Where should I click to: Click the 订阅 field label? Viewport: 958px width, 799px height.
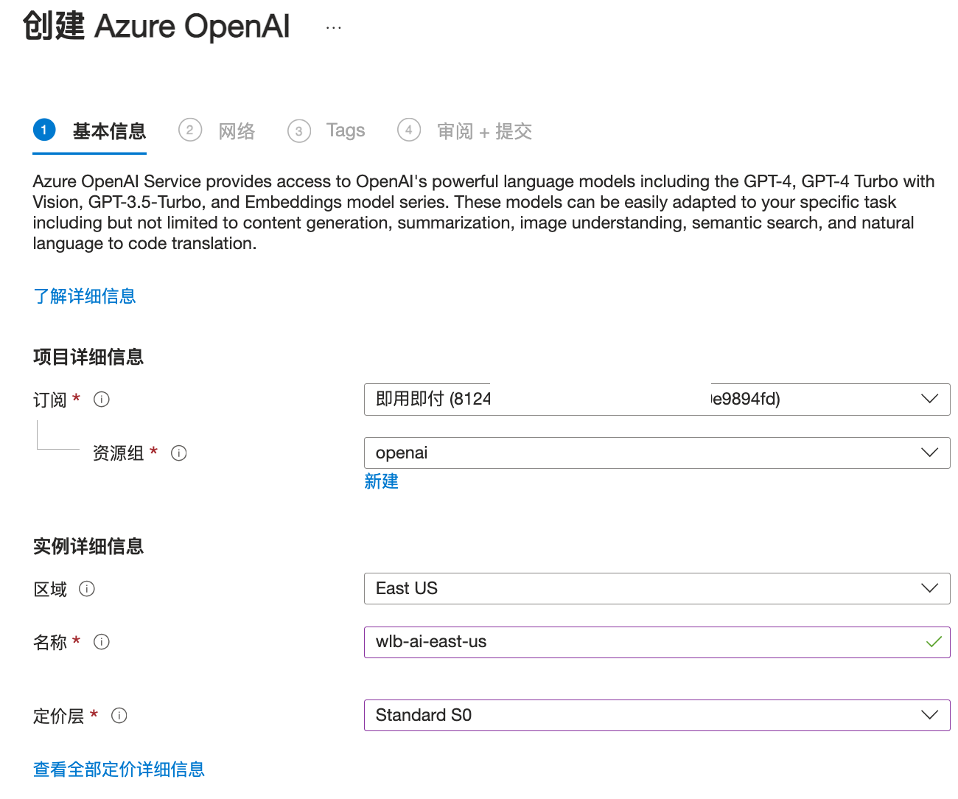[50, 399]
